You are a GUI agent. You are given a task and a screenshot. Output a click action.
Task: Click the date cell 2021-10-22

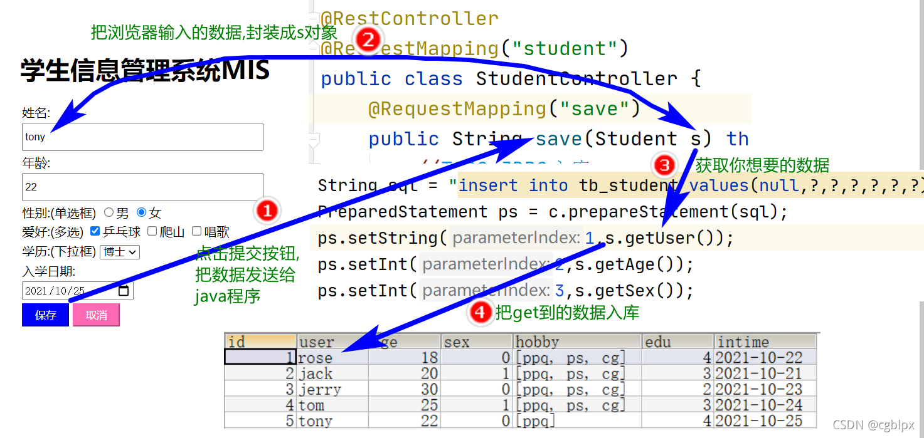765,357
